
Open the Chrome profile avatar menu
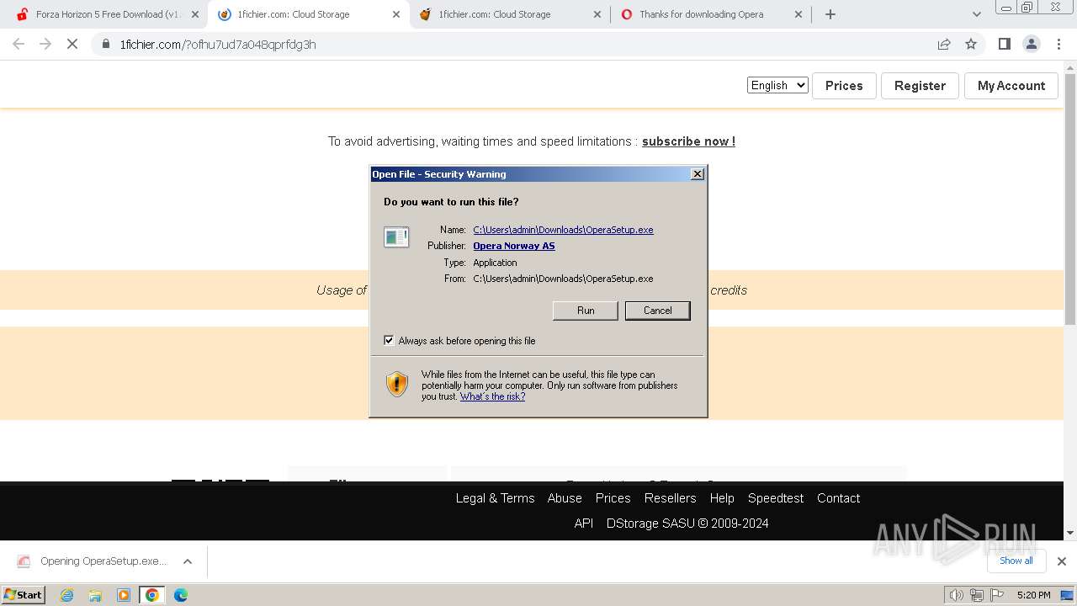[1032, 44]
